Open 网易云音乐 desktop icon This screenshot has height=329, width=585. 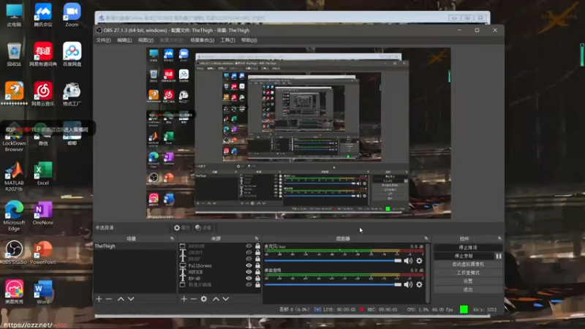43,94
